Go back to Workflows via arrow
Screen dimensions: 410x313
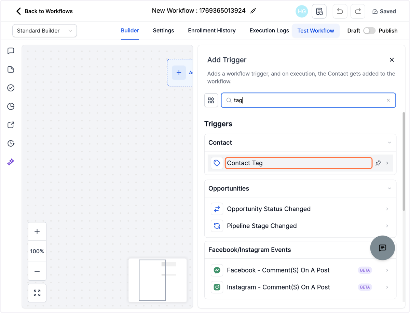click(18, 11)
